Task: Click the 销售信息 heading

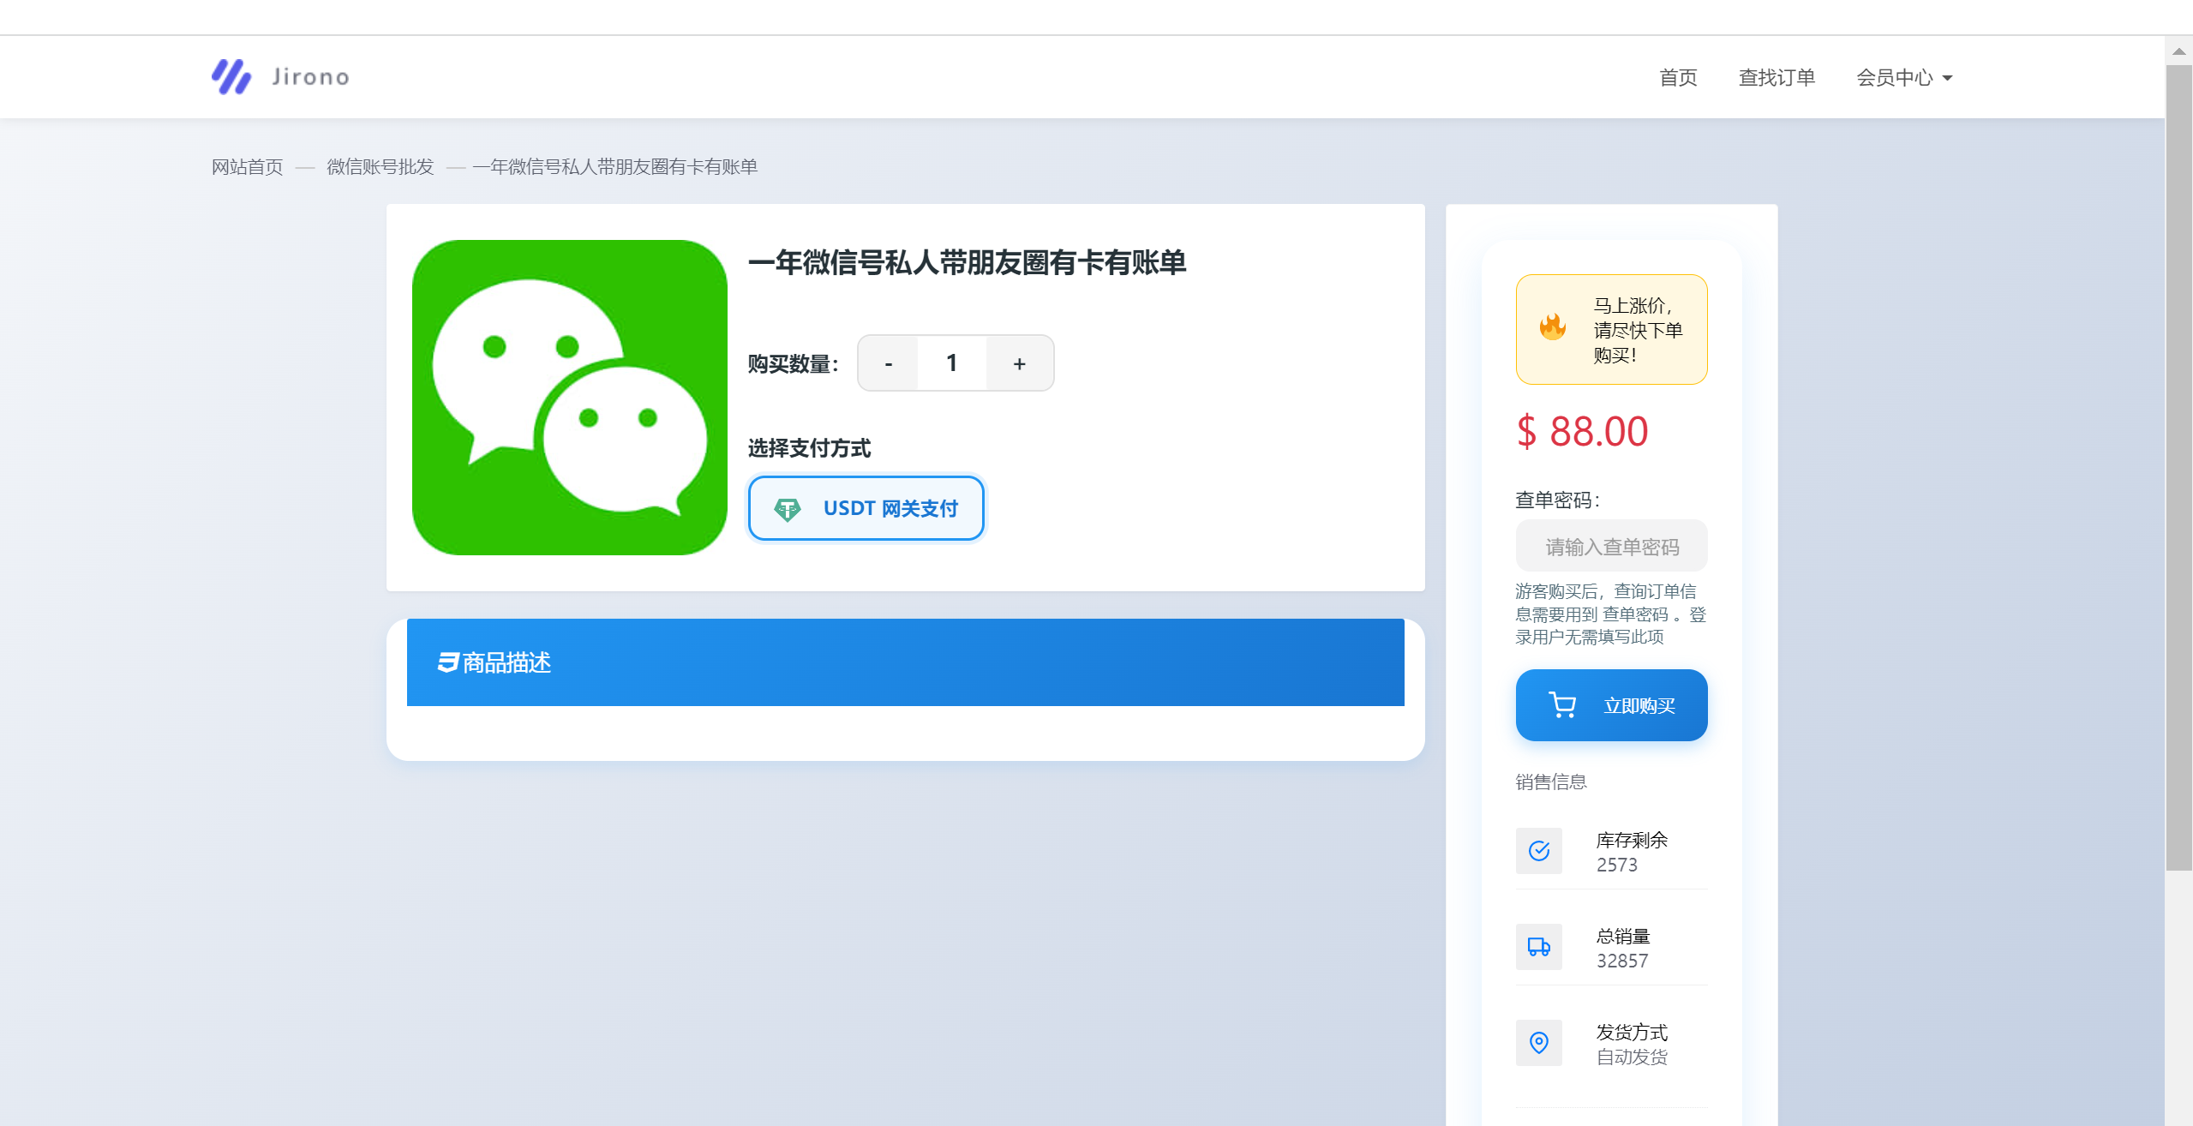Action: pos(1551,782)
